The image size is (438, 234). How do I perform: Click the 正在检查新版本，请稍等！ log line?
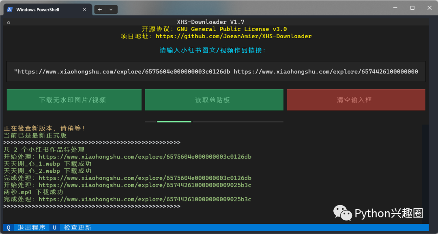click(45, 129)
